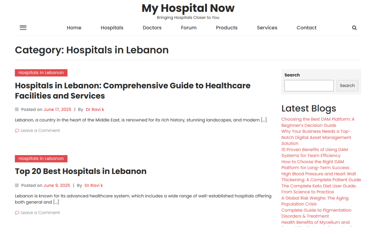Viewport: 365px width, 227px height.
Task: Open Complete Keto Diet User Guide blog link
Action: click(x=319, y=189)
